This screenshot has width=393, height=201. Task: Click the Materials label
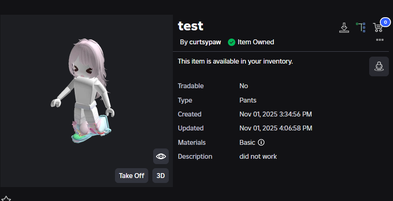click(x=192, y=142)
